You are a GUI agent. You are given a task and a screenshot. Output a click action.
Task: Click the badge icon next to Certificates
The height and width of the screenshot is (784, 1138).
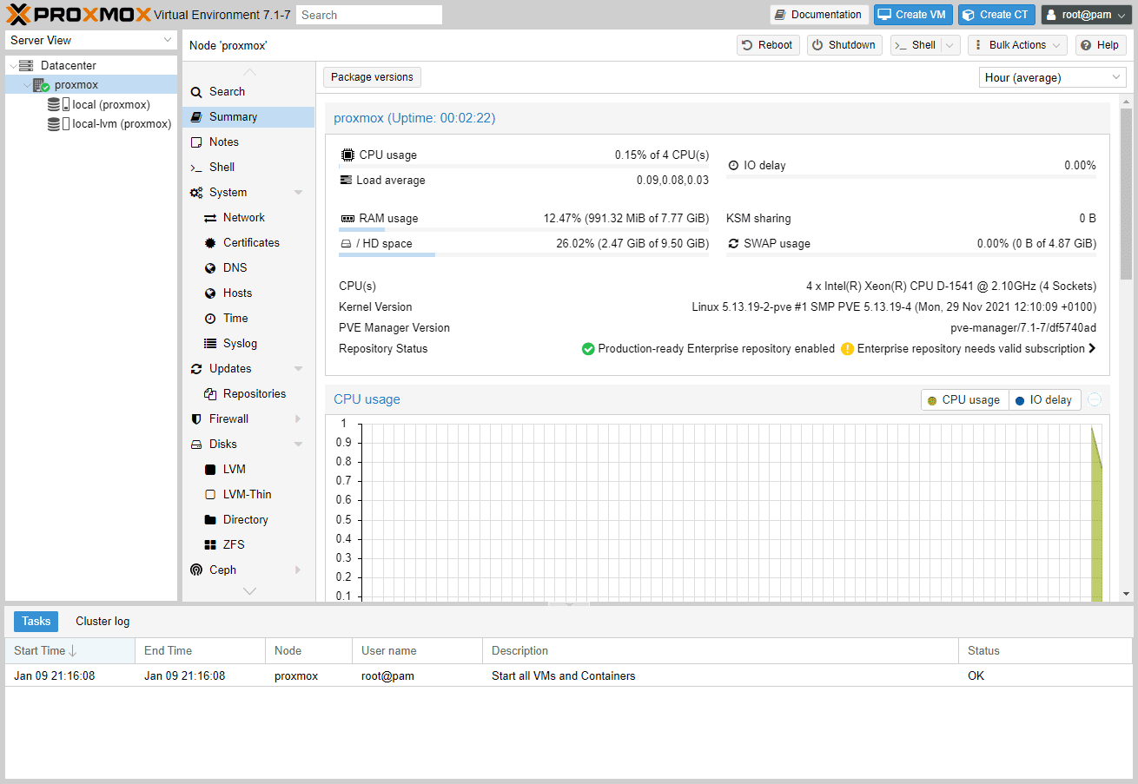tap(210, 243)
